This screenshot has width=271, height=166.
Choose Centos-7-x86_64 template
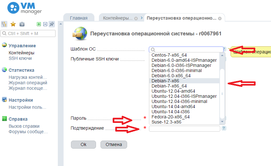(x=184, y=55)
